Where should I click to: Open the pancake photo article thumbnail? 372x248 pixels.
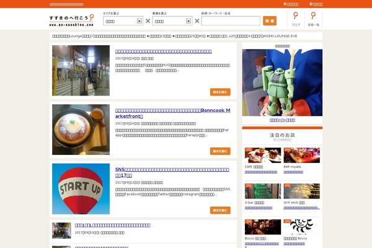click(81, 130)
